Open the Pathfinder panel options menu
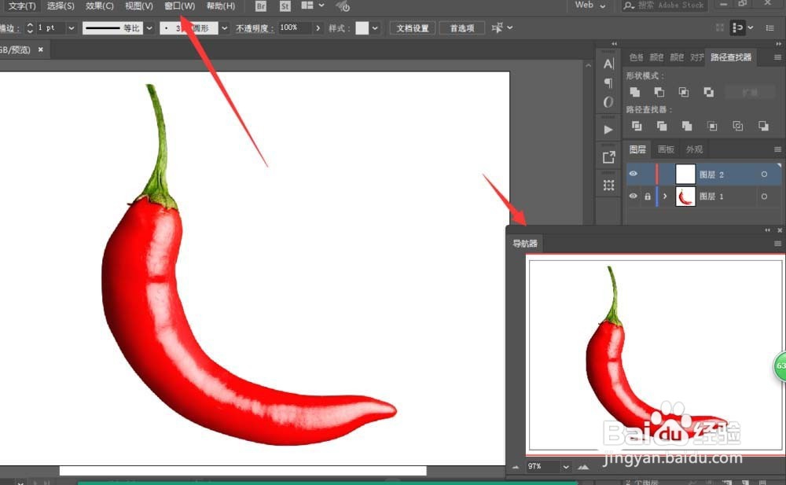Image resolution: width=786 pixels, height=485 pixels. [777, 57]
